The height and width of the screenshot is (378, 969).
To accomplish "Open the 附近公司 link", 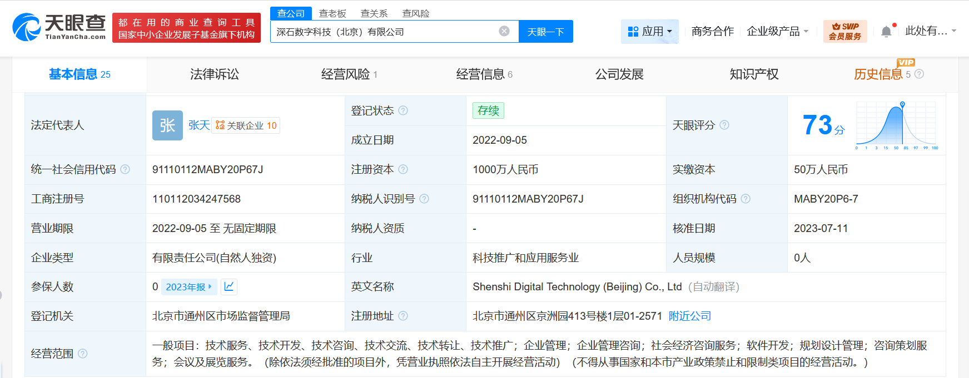I will tap(689, 316).
